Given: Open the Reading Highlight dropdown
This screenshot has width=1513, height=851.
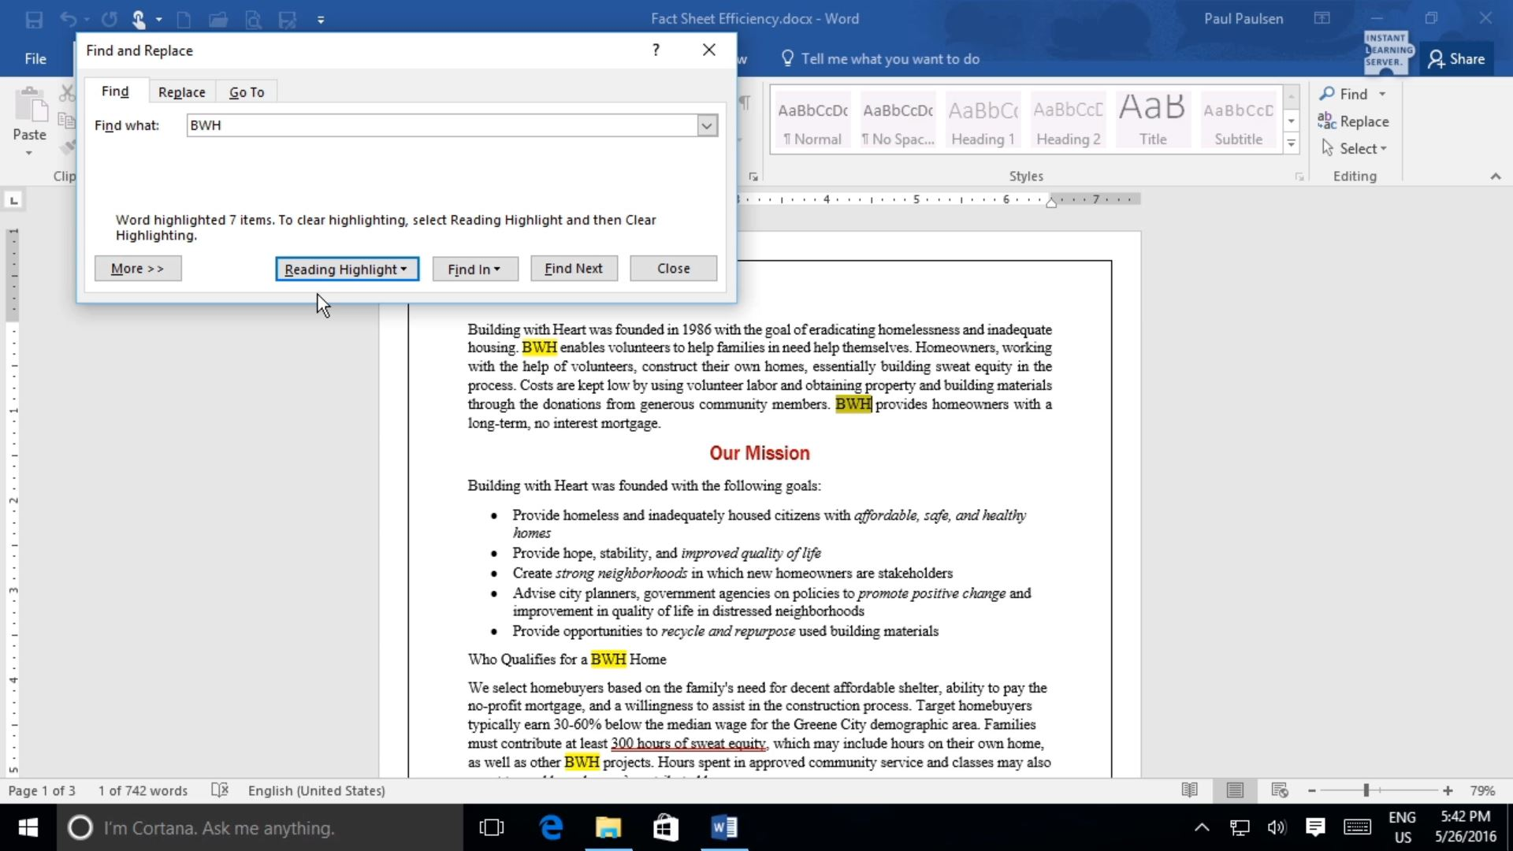Looking at the screenshot, I should (346, 269).
